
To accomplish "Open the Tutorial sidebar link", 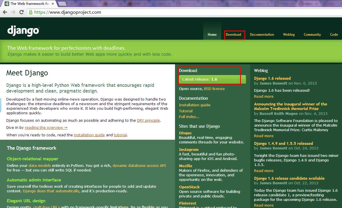I will point(186,111).
